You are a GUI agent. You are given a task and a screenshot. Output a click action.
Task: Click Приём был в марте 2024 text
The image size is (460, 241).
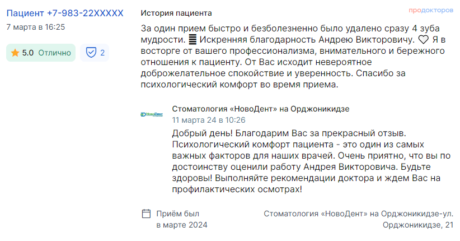click(x=182, y=219)
